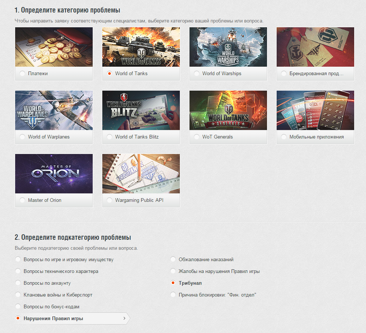Pick the World of Tanks Blitz image
366x333 pixels.
pyautogui.click(x=141, y=111)
